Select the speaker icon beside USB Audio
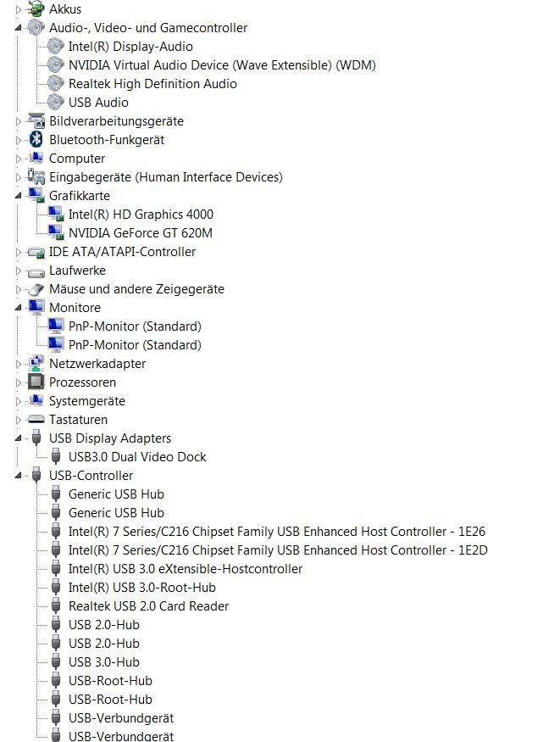This screenshot has width=543, height=742. (x=55, y=103)
